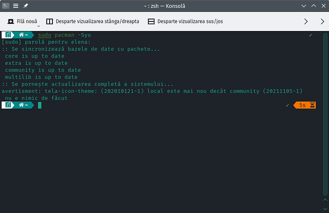Close the Konsolă window
The width and height of the screenshot is (329, 213).
pyautogui.click(x=324, y=6)
